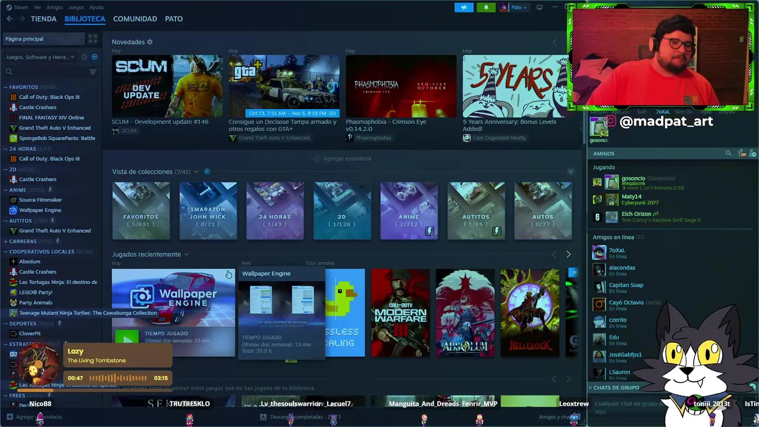Screen dimensions: 759x427
Task: Collapse the CARRERAS category
Action: 5,241
